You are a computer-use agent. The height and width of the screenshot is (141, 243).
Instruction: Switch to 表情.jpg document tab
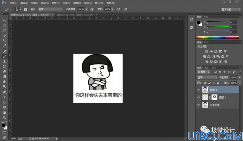tap(75, 15)
